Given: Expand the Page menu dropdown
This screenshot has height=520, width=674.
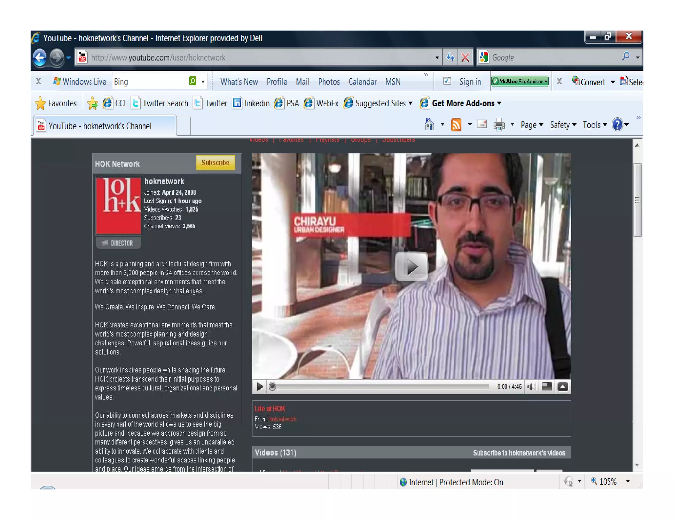Looking at the screenshot, I should coord(531,125).
